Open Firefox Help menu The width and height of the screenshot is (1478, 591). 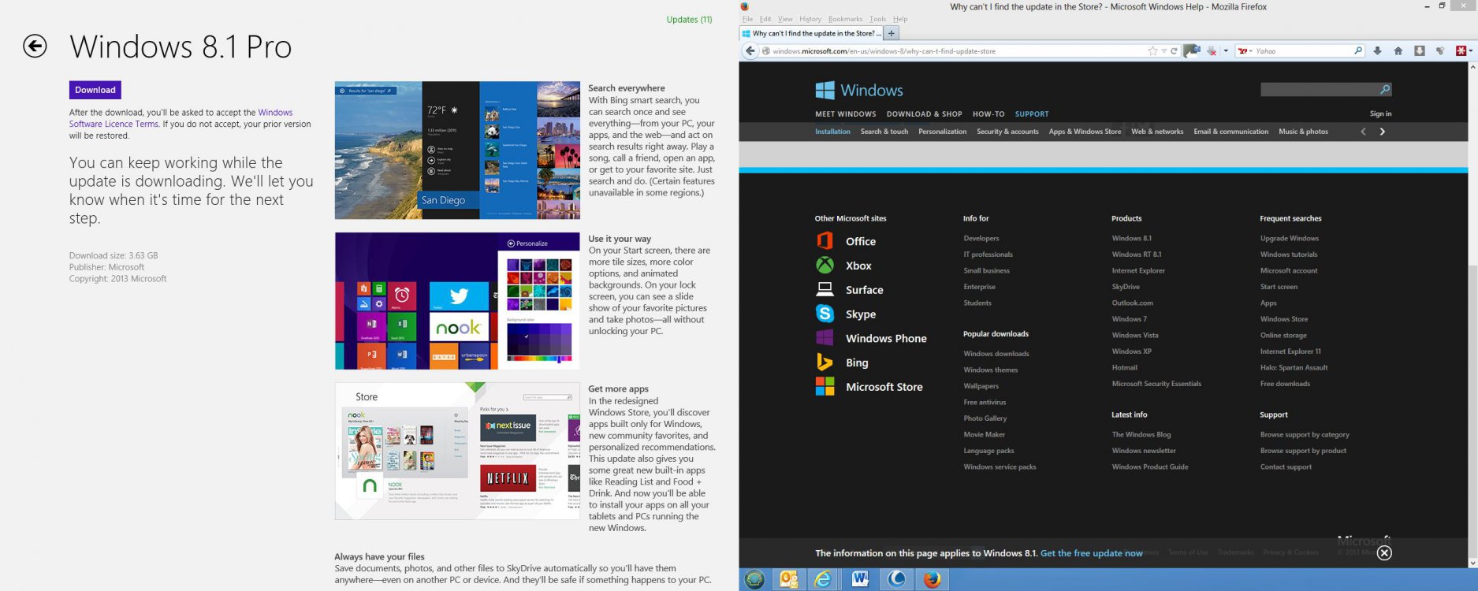[x=900, y=19]
